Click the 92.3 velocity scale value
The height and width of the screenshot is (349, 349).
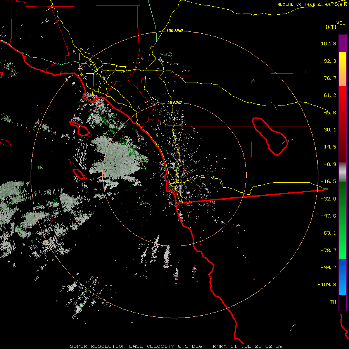click(330, 61)
